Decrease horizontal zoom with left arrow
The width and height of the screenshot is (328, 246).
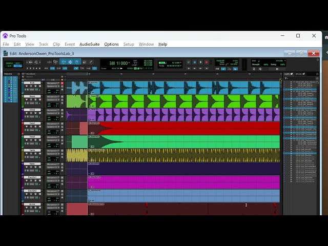pos(27,62)
